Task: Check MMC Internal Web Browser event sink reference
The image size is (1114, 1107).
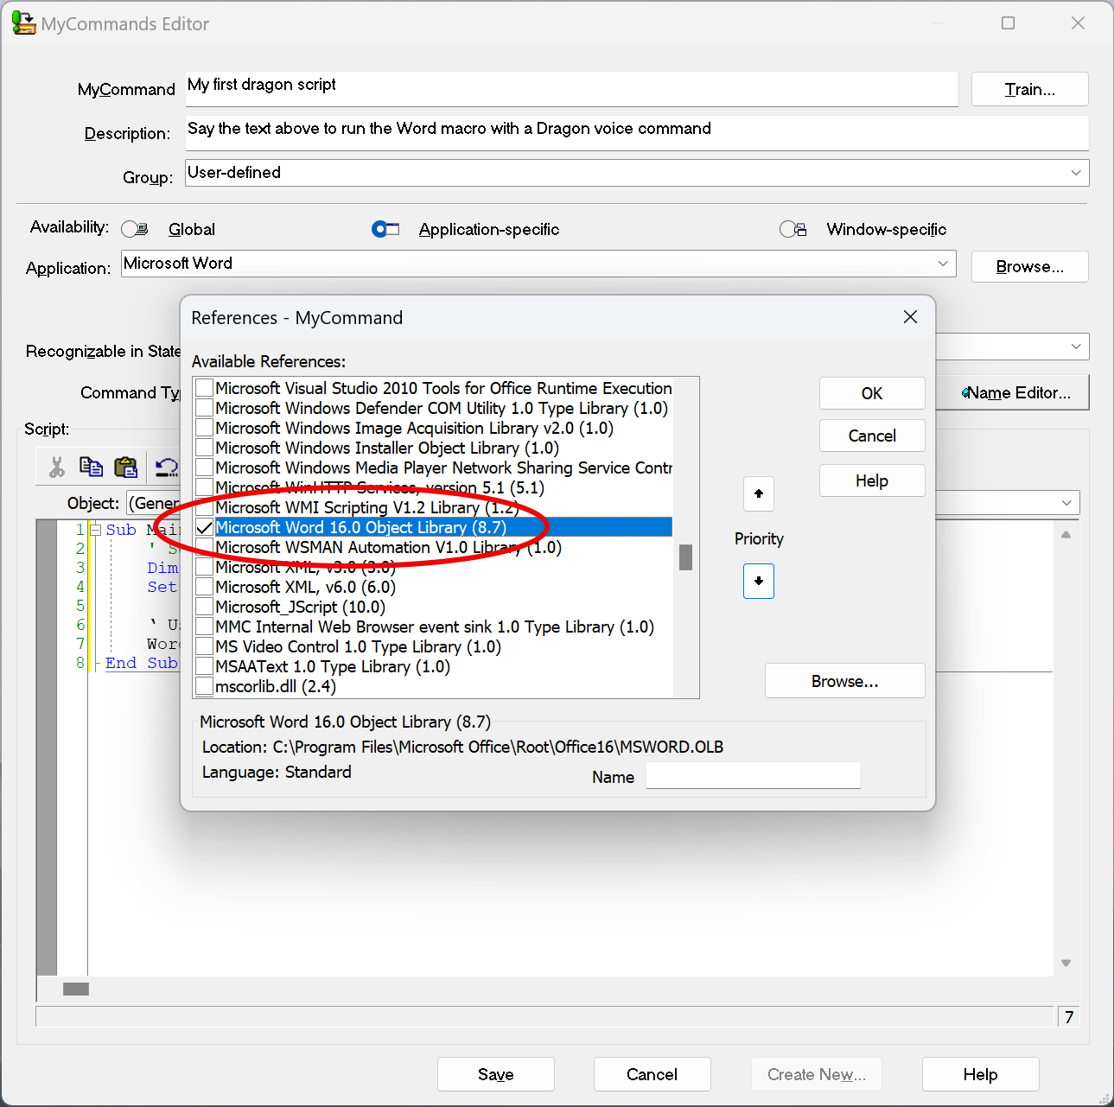Action: pyautogui.click(x=205, y=627)
